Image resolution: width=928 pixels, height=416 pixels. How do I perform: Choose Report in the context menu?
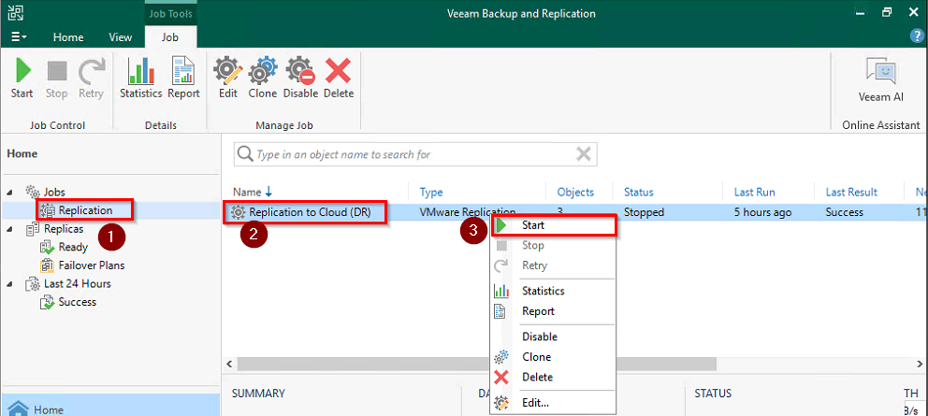click(554, 310)
